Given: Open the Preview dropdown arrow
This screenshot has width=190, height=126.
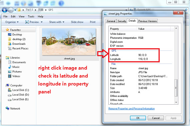Looking at the screenshot, I should click(x=42, y=22).
